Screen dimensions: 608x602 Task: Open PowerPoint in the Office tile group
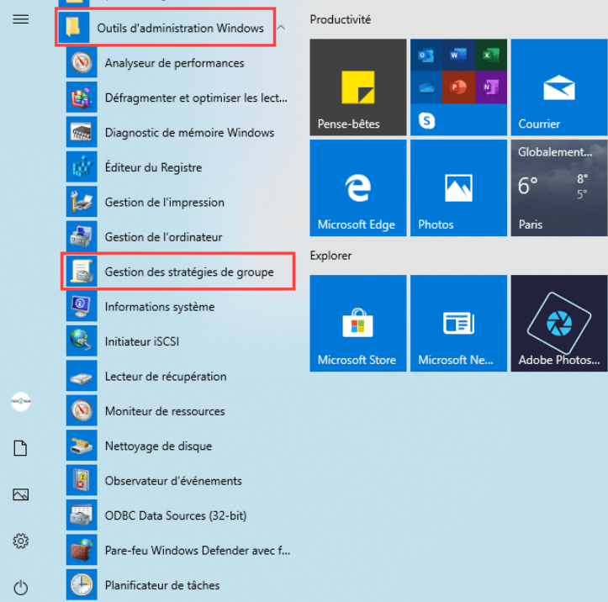pyautogui.click(x=458, y=87)
